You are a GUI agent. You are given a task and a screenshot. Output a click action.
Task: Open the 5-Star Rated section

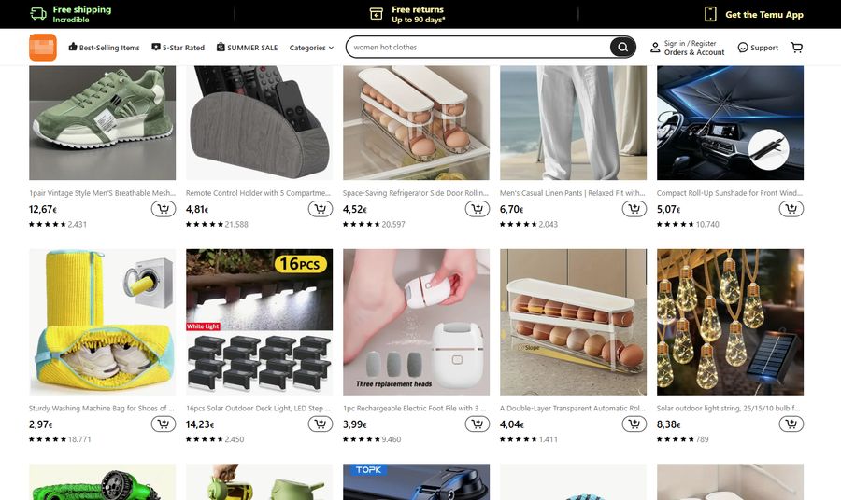pos(178,48)
